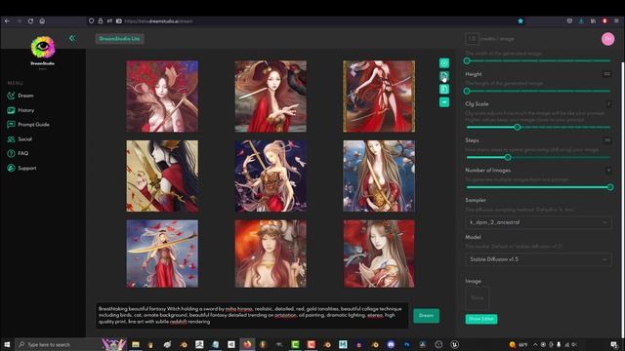Open the Support menu item
The width and height of the screenshot is (625, 351).
27,168
